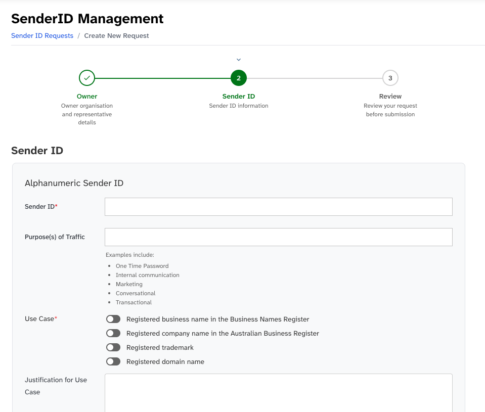
Task: Click the One Time Password example text
Action: [142, 265]
